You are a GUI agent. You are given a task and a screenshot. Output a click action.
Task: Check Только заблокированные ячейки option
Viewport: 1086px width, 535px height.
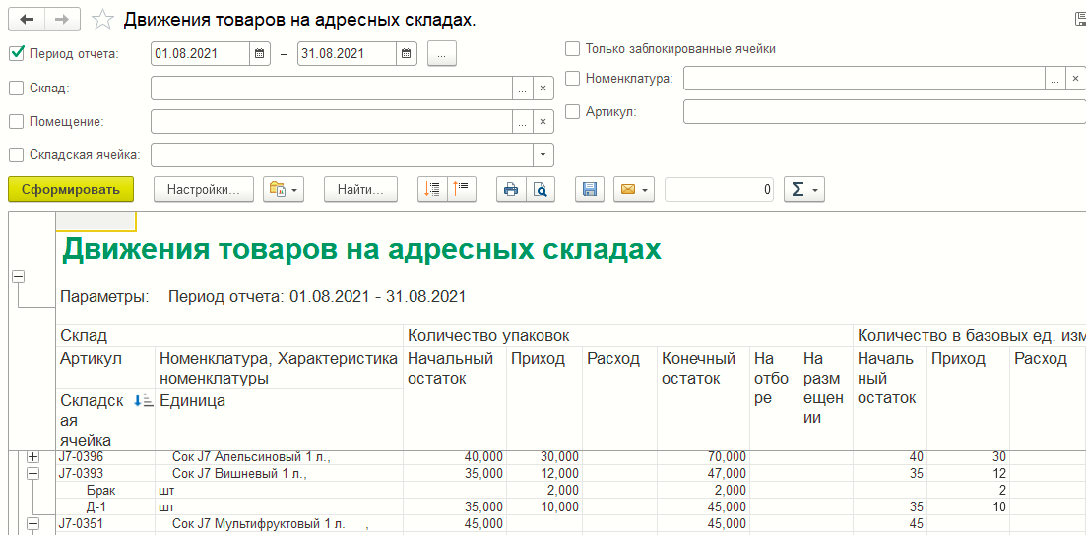pos(572,48)
